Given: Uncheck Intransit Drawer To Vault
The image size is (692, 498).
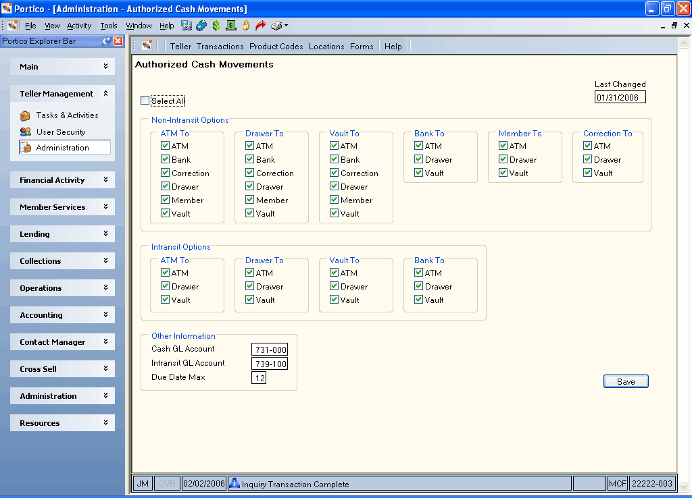Looking at the screenshot, I should (250, 300).
